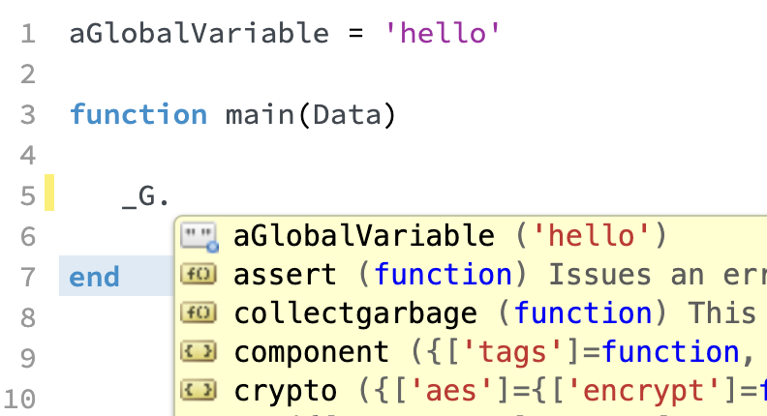Click the yellow change marker on line 5
The image size is (767, 416).
point(49,193)
